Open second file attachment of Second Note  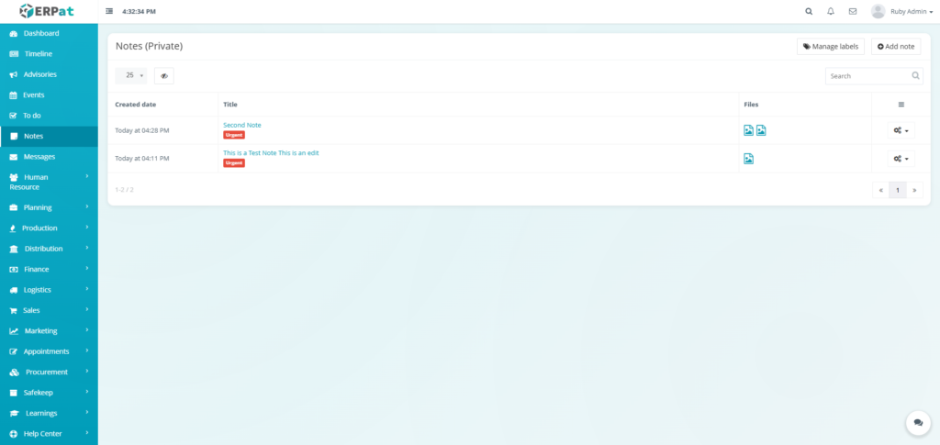click(761, 130)
